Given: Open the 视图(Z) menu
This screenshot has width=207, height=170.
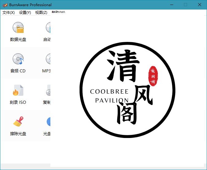Looking at the screenshot, I should tap(41, 13).
